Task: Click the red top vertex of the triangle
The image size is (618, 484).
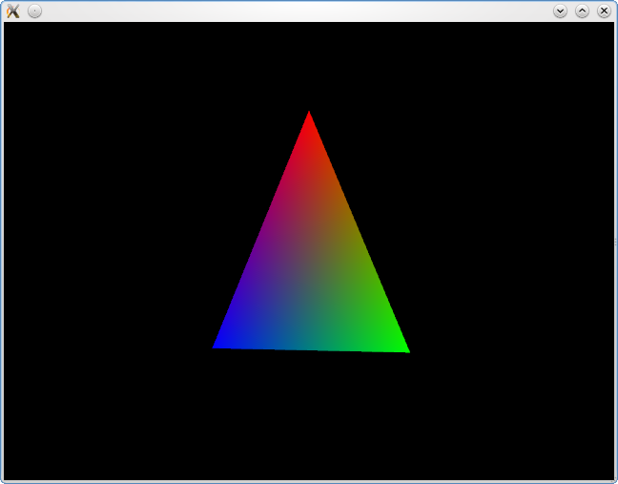Action: click(309, 117)
